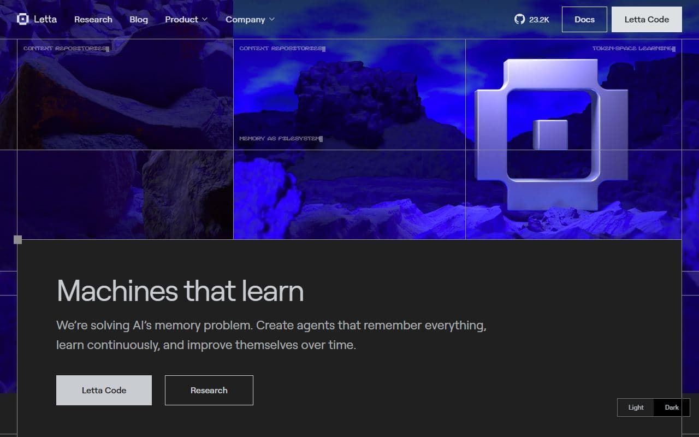The height and width of the screenshot is (437, 699).
Task: Open the Docs button in header
Action: (584, 19)
